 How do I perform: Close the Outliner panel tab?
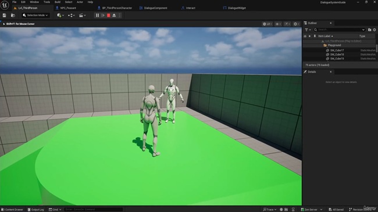[330, 23]
